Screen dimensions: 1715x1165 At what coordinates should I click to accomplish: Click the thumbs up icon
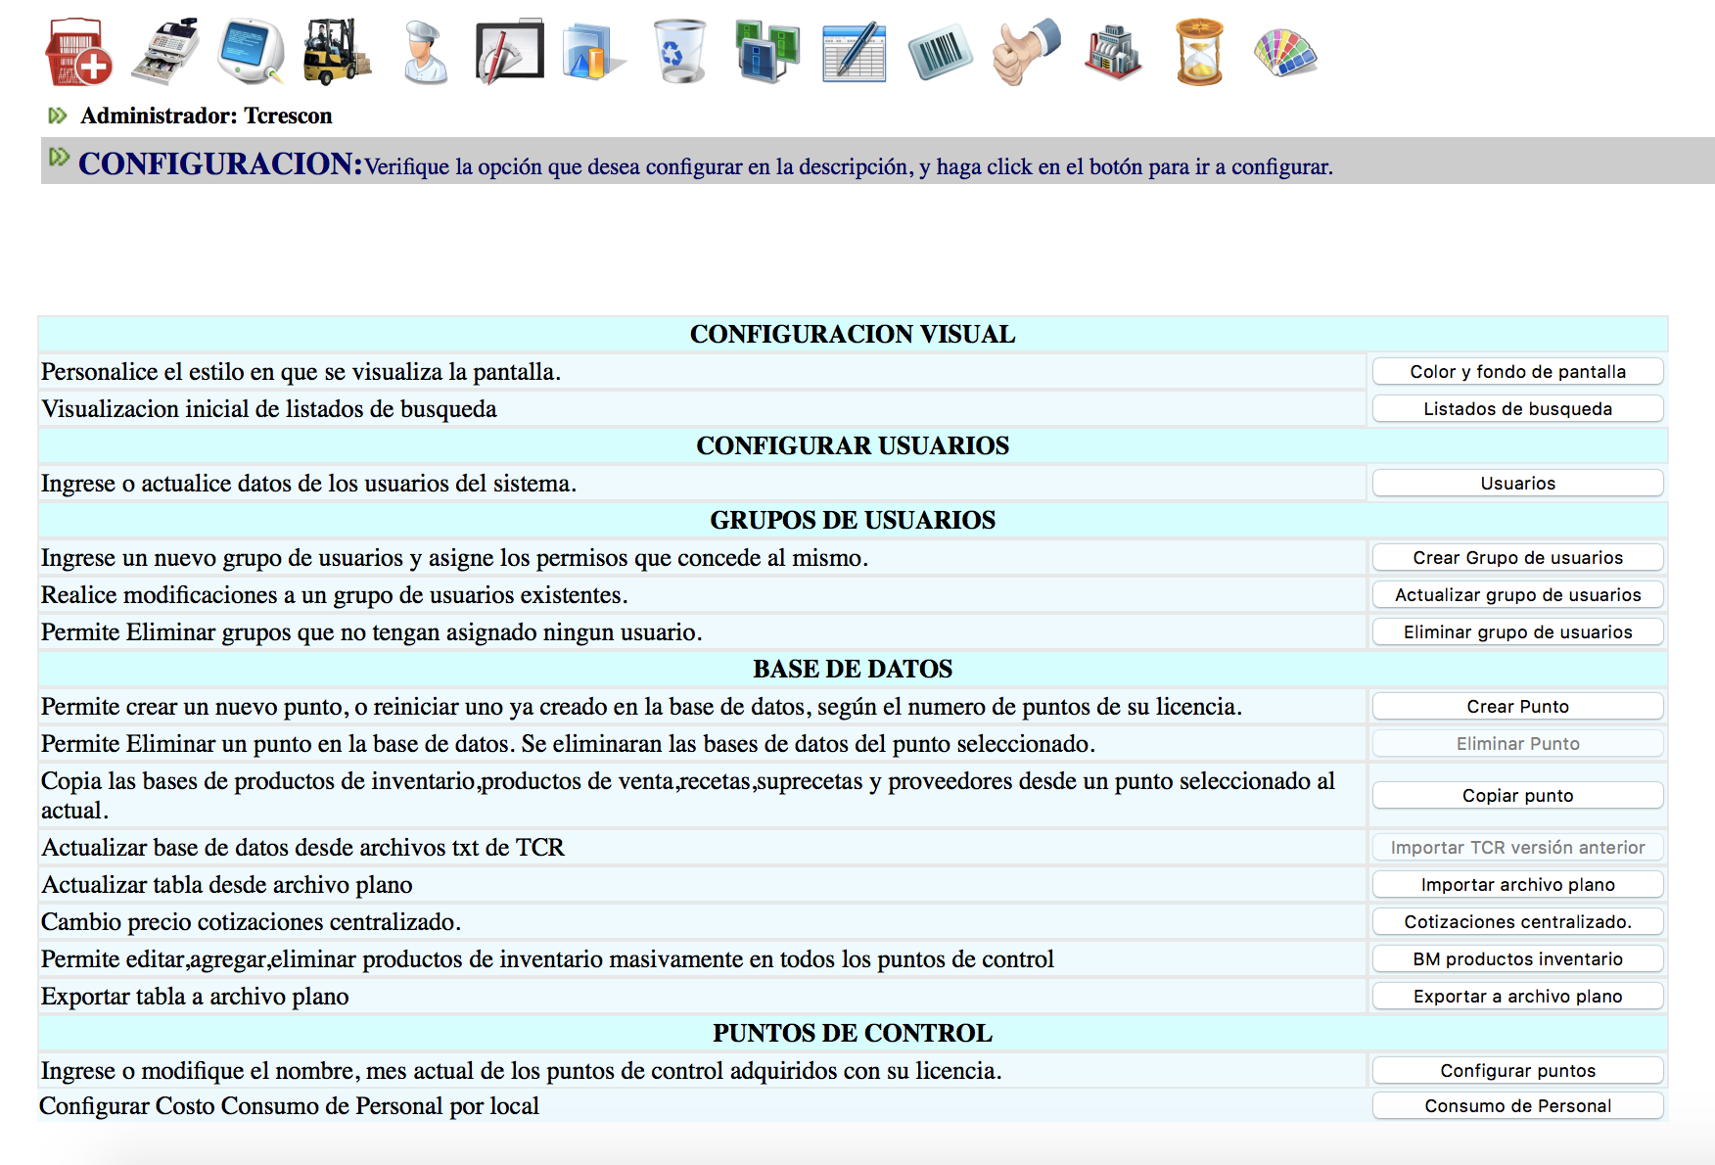[1025, 52]
